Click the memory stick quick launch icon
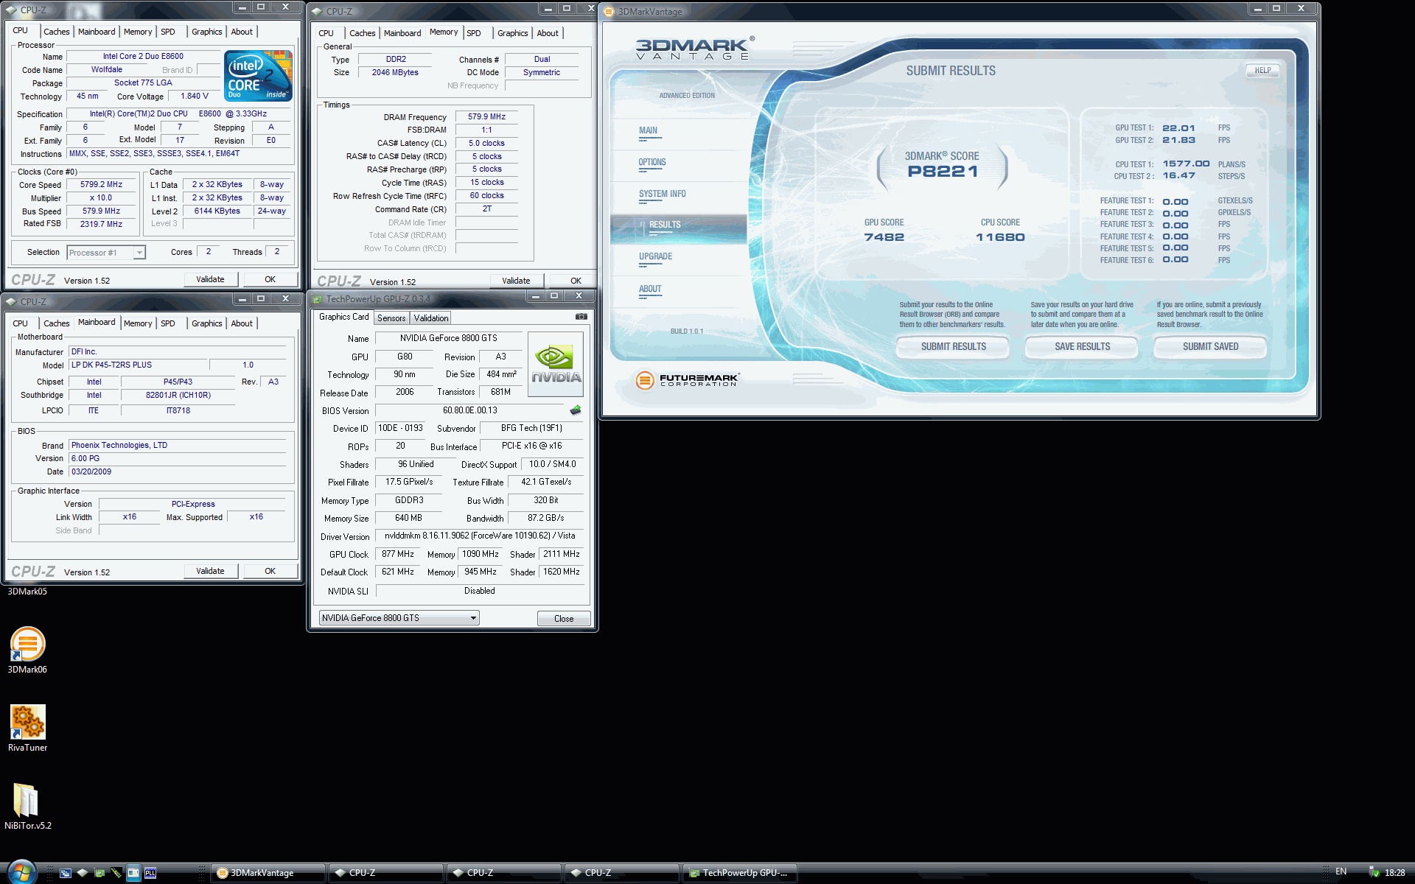The image size is (1415, 884). tap(116, 873)
